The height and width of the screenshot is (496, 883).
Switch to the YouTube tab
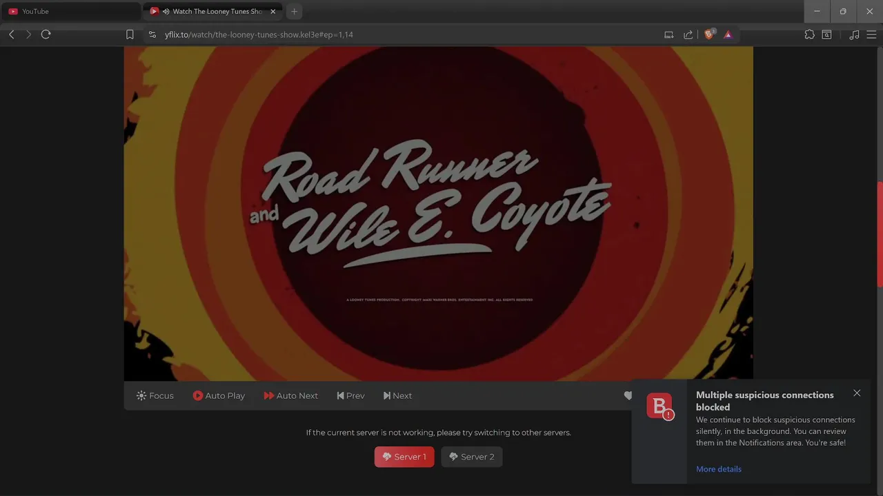[70, 11]
